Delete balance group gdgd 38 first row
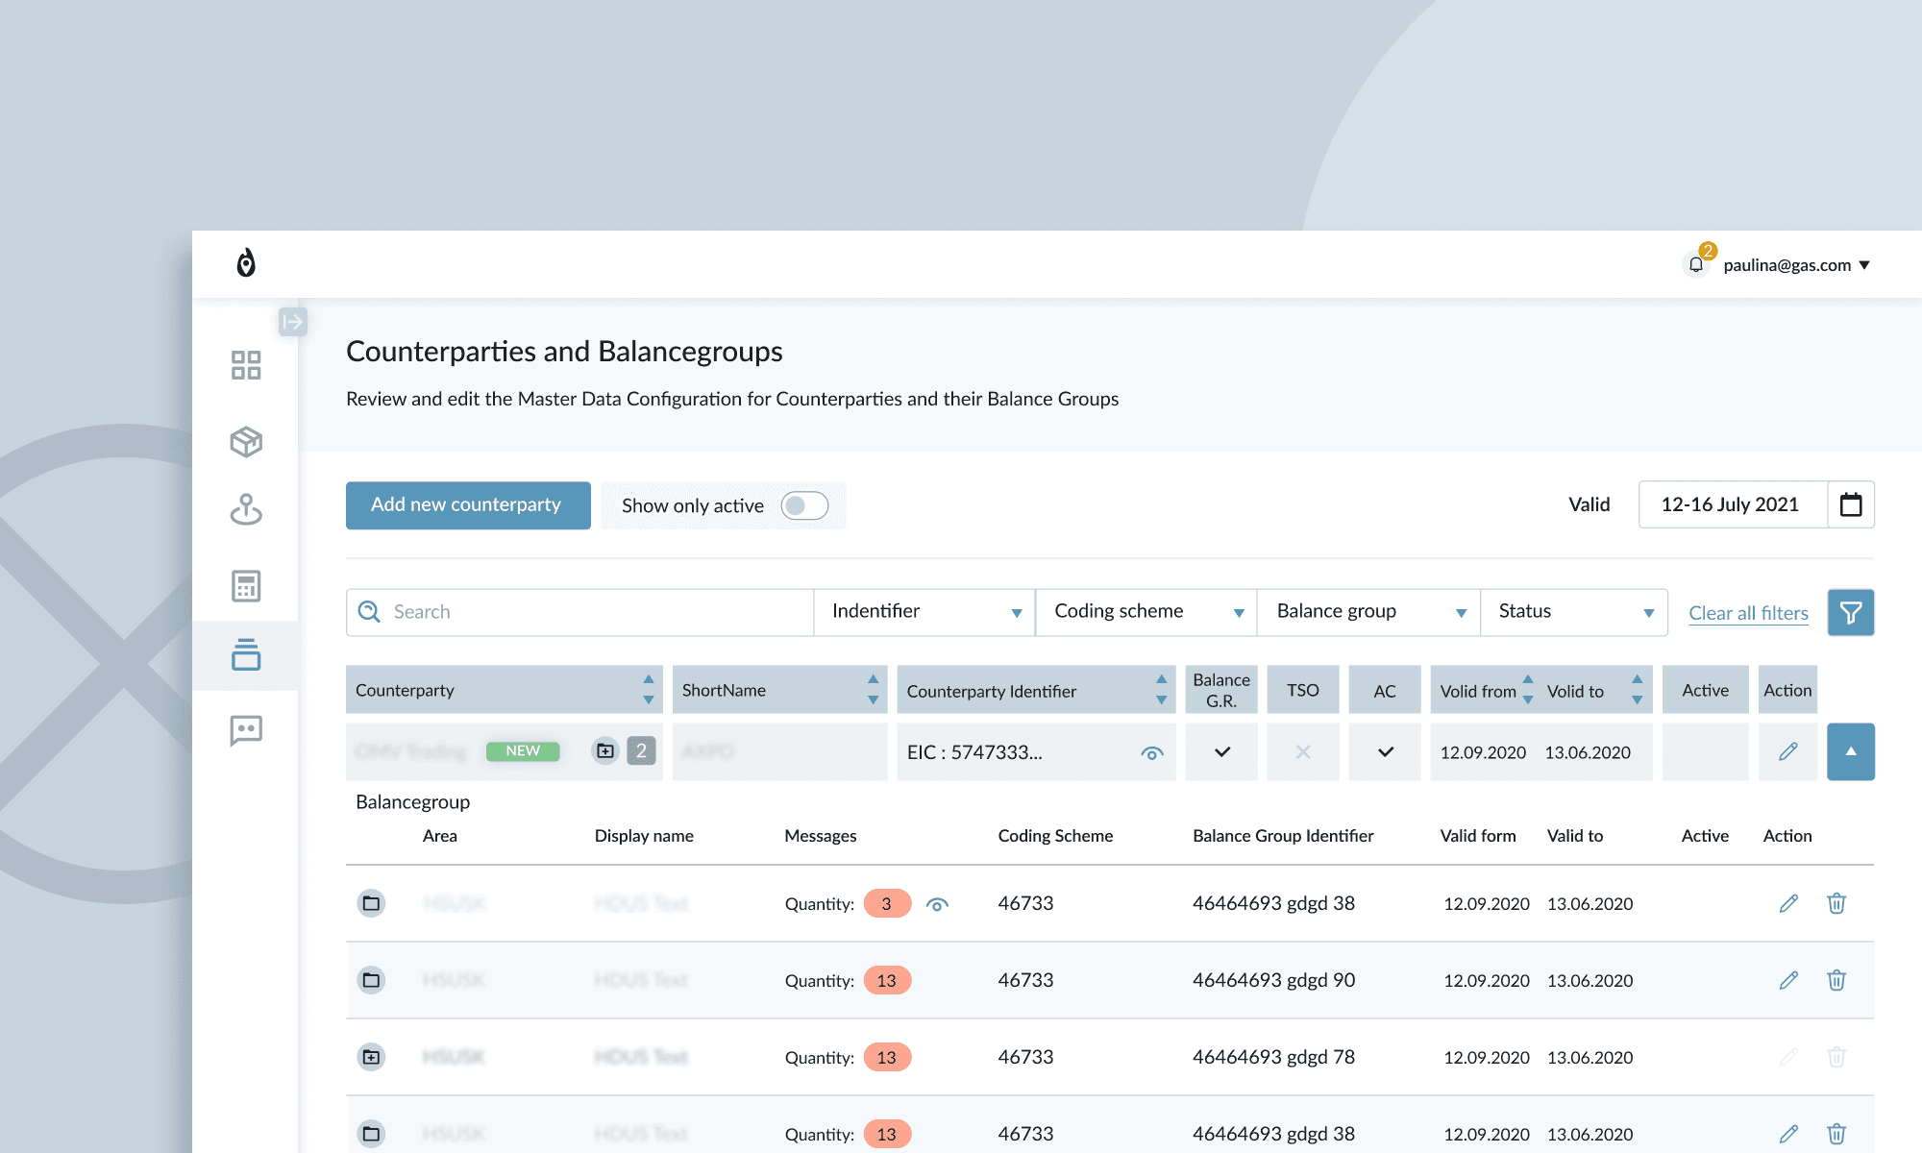1922x1153 pixels. click(1836, 903)
